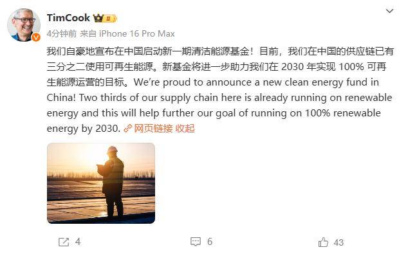Image resolution: width=399 pixels, height=254 pixels.
Task: Open the TimCook username link
Action: click(68, 18)
